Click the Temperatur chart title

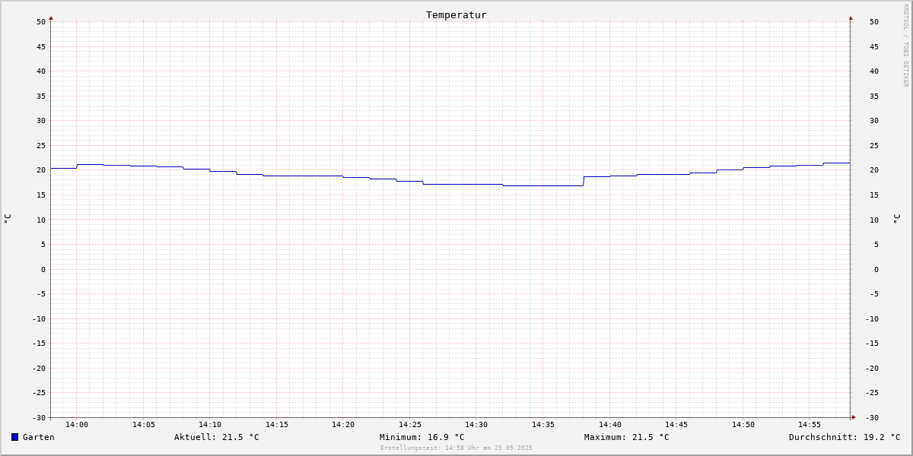click(456, 14)
